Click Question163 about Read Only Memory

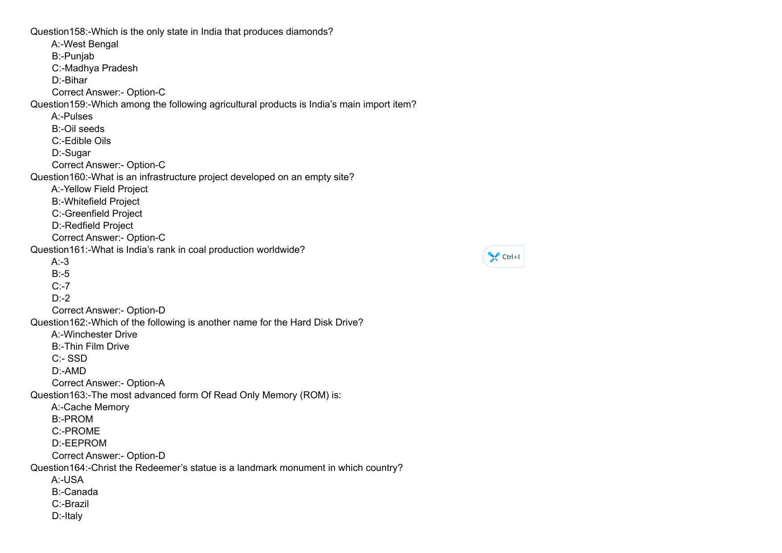185,395
